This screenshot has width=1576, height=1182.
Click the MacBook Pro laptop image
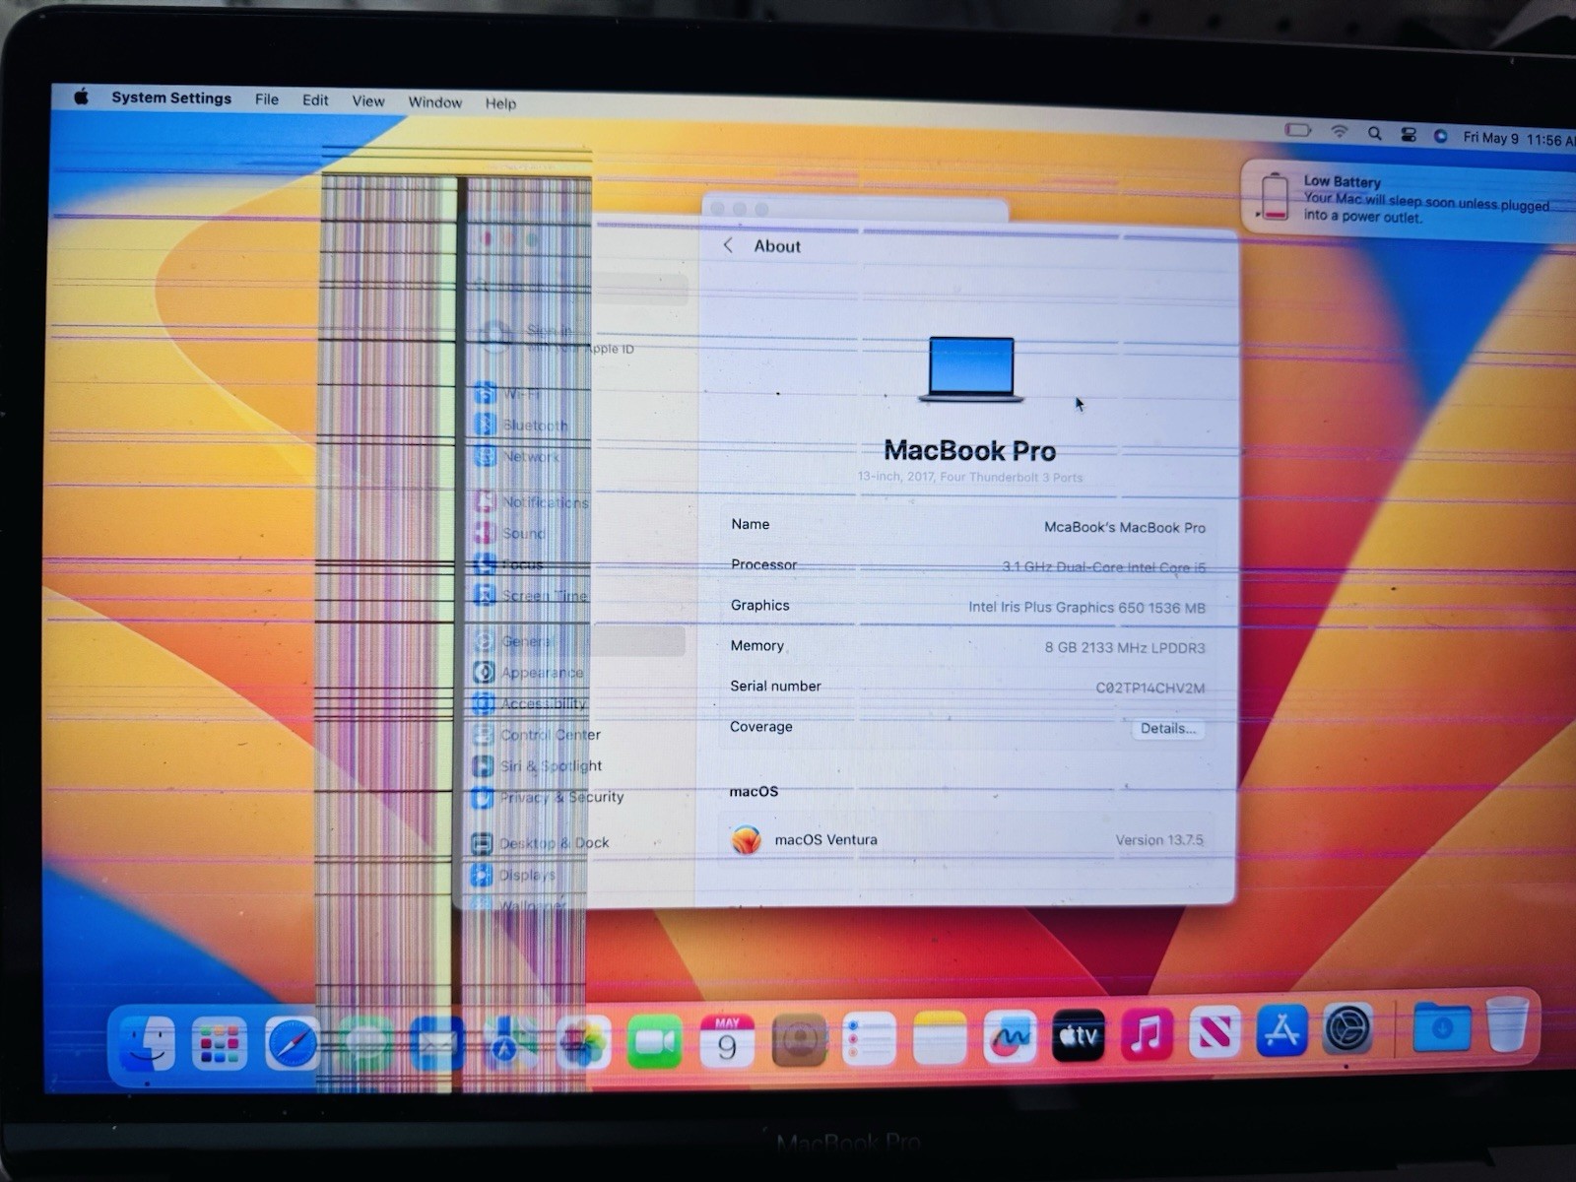point(971,369)
